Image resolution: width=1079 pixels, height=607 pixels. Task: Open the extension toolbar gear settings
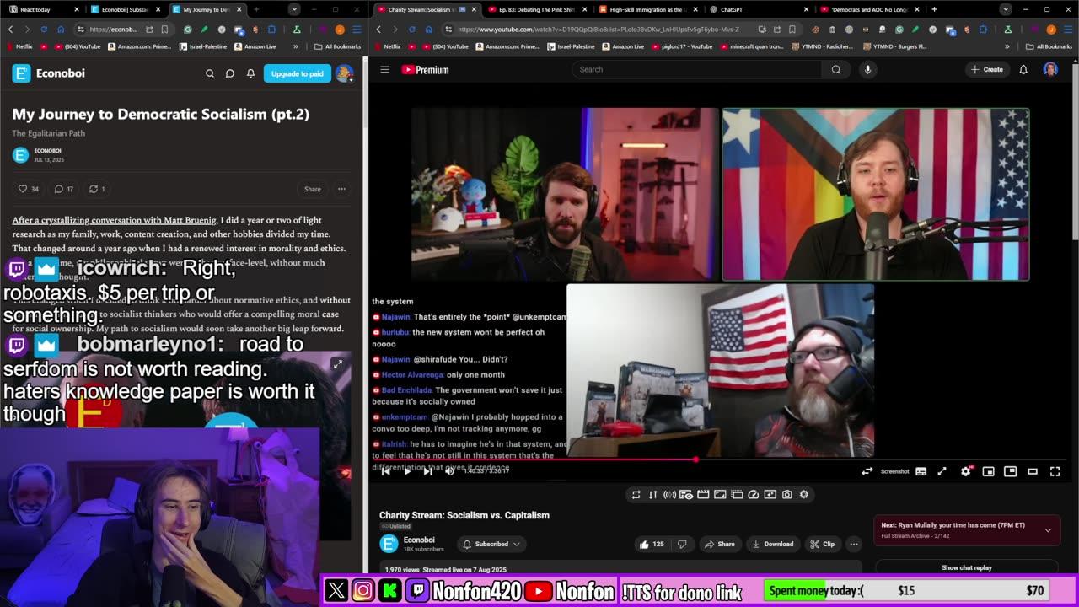804,495
